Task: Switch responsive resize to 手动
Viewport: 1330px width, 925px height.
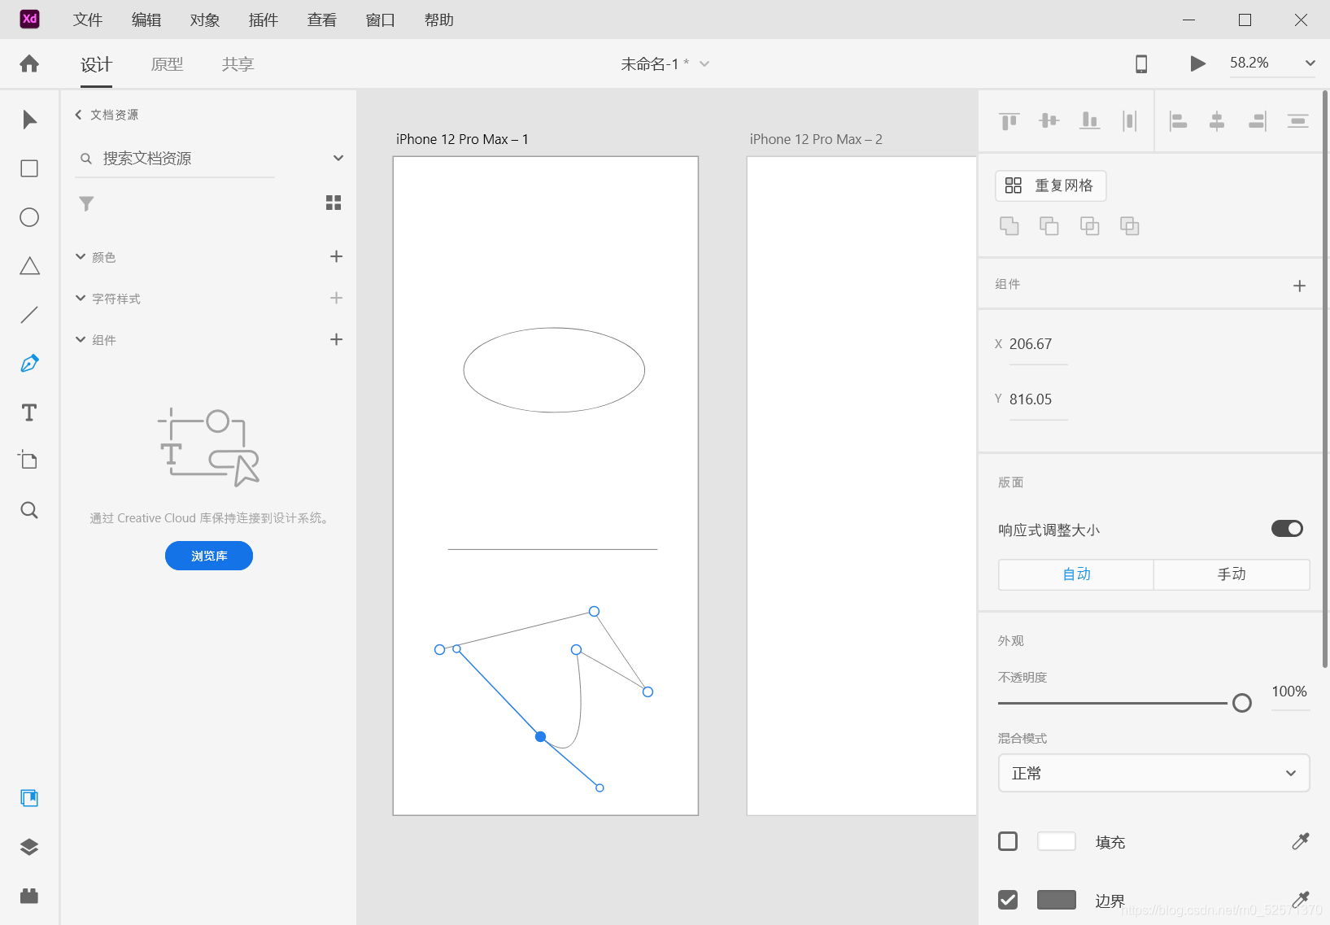Action: pyautogui.click(x=1231, y=574)
